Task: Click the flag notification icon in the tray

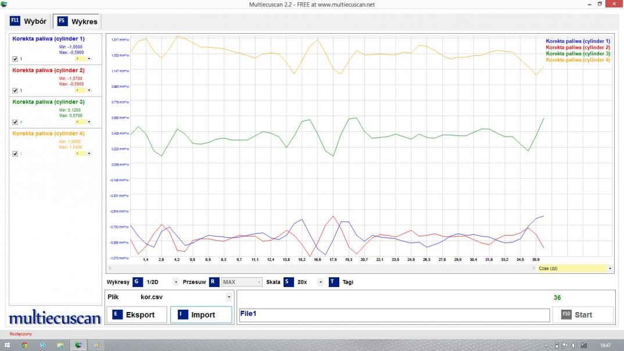Action: pyautogui.click(x=565, y=345)
